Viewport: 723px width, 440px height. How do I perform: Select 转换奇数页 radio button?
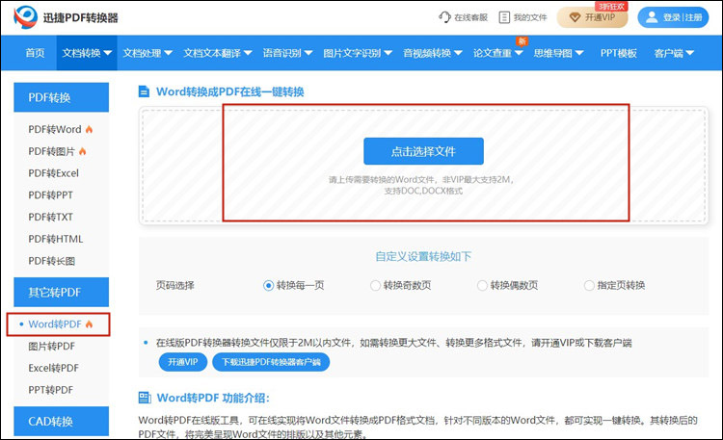(x=375, y=286)
